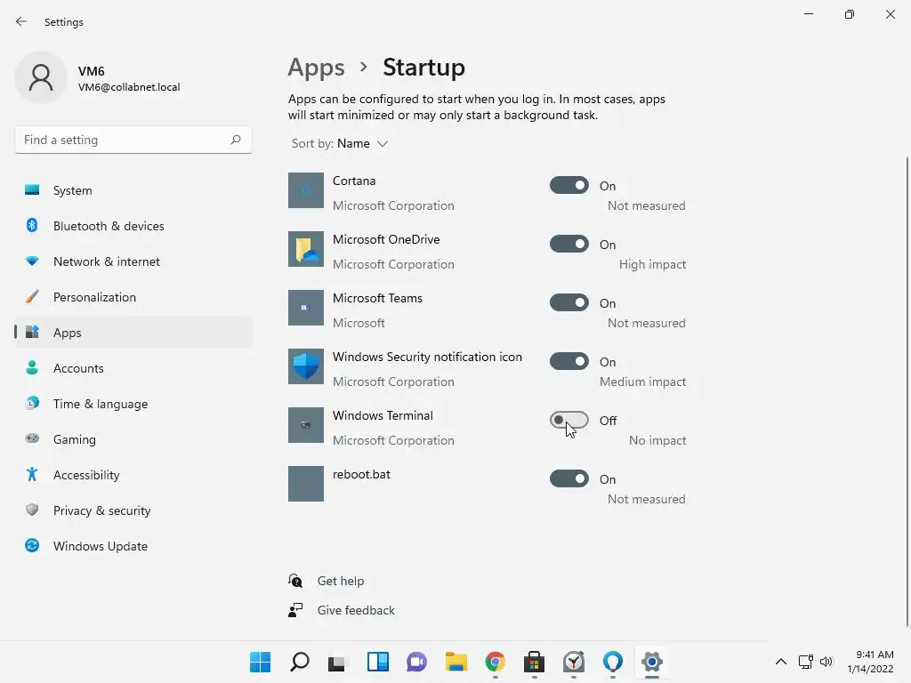
Task: Click the Apps breadcrumb link
Action: point(316,68)
